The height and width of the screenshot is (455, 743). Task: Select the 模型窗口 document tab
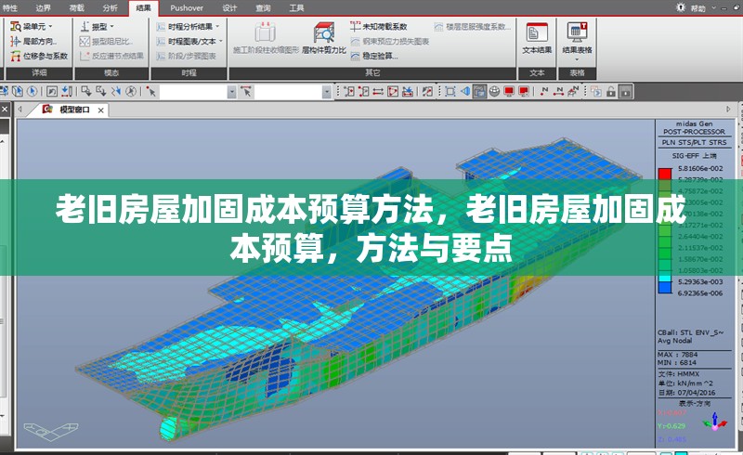click(73, 110)
